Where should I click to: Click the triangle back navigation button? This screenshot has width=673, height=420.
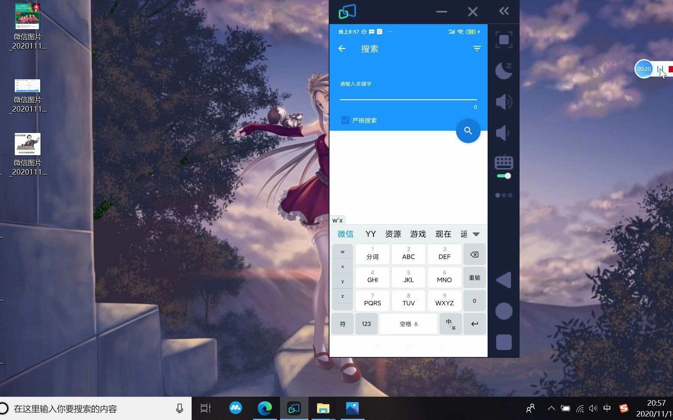504,280
